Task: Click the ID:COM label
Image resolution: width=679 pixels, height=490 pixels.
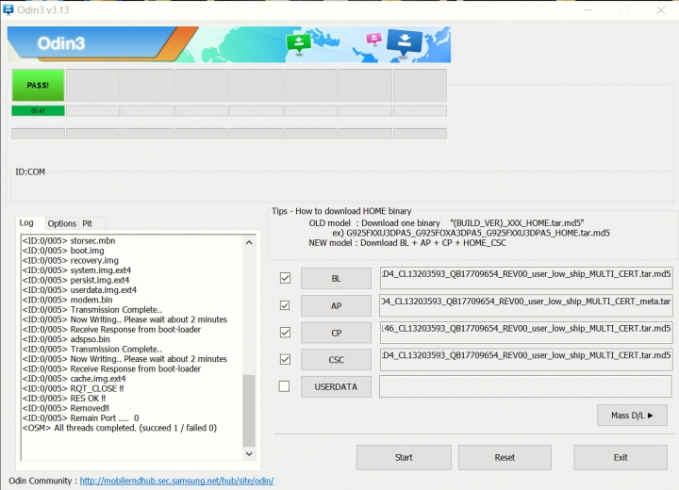Action: click(x=30, y=171)
